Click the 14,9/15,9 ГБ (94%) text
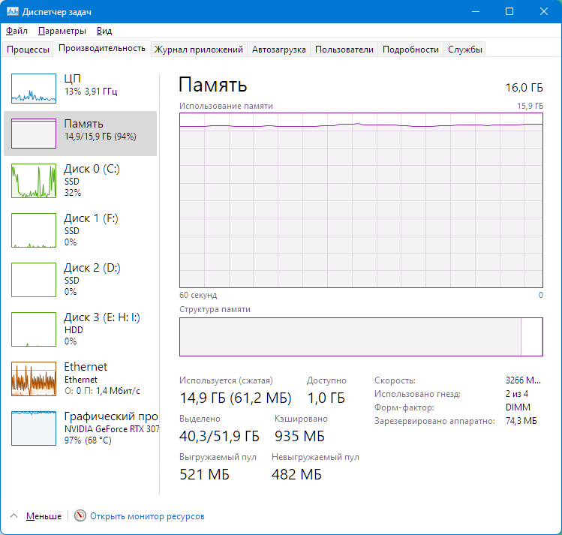The width and height of the screenshot is (562, 535). 101,137
